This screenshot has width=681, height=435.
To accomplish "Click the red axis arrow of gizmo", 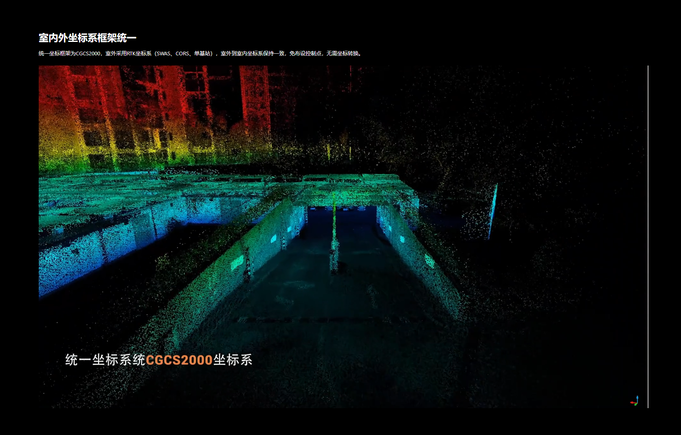I will 632,402.
